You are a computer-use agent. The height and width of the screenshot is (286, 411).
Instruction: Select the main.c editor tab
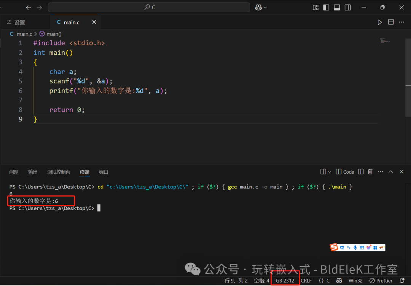71,22
